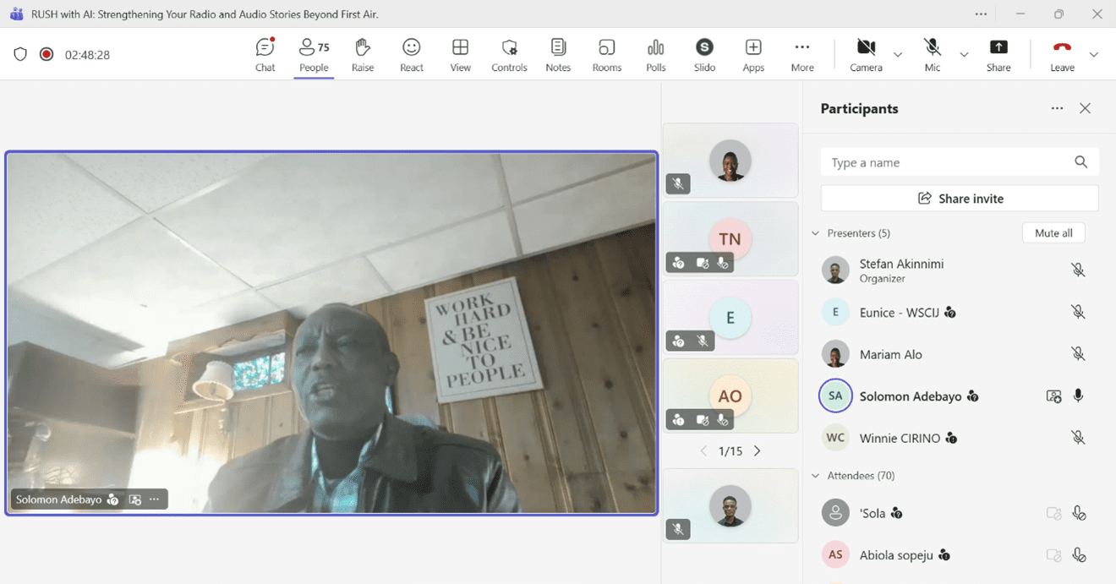Open Breakout Rooms
The image size is (1116, 584).
607,54
